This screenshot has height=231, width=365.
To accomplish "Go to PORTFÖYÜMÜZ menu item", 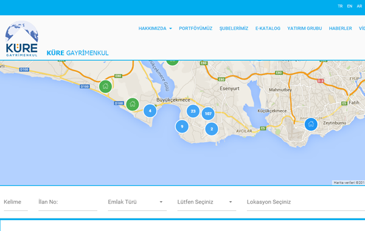I will pyautogui.click(x=195, y=29).
